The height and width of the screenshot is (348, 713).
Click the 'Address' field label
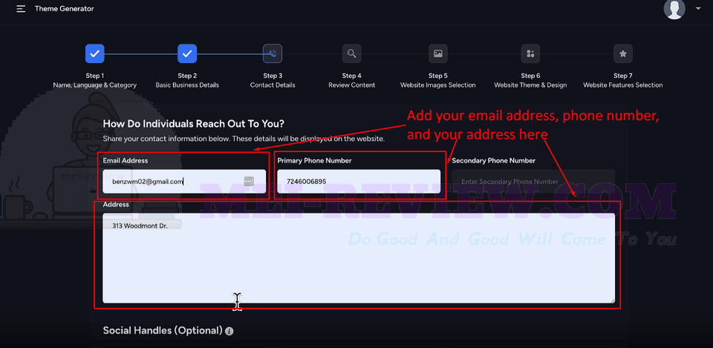(x=116, y=205)
